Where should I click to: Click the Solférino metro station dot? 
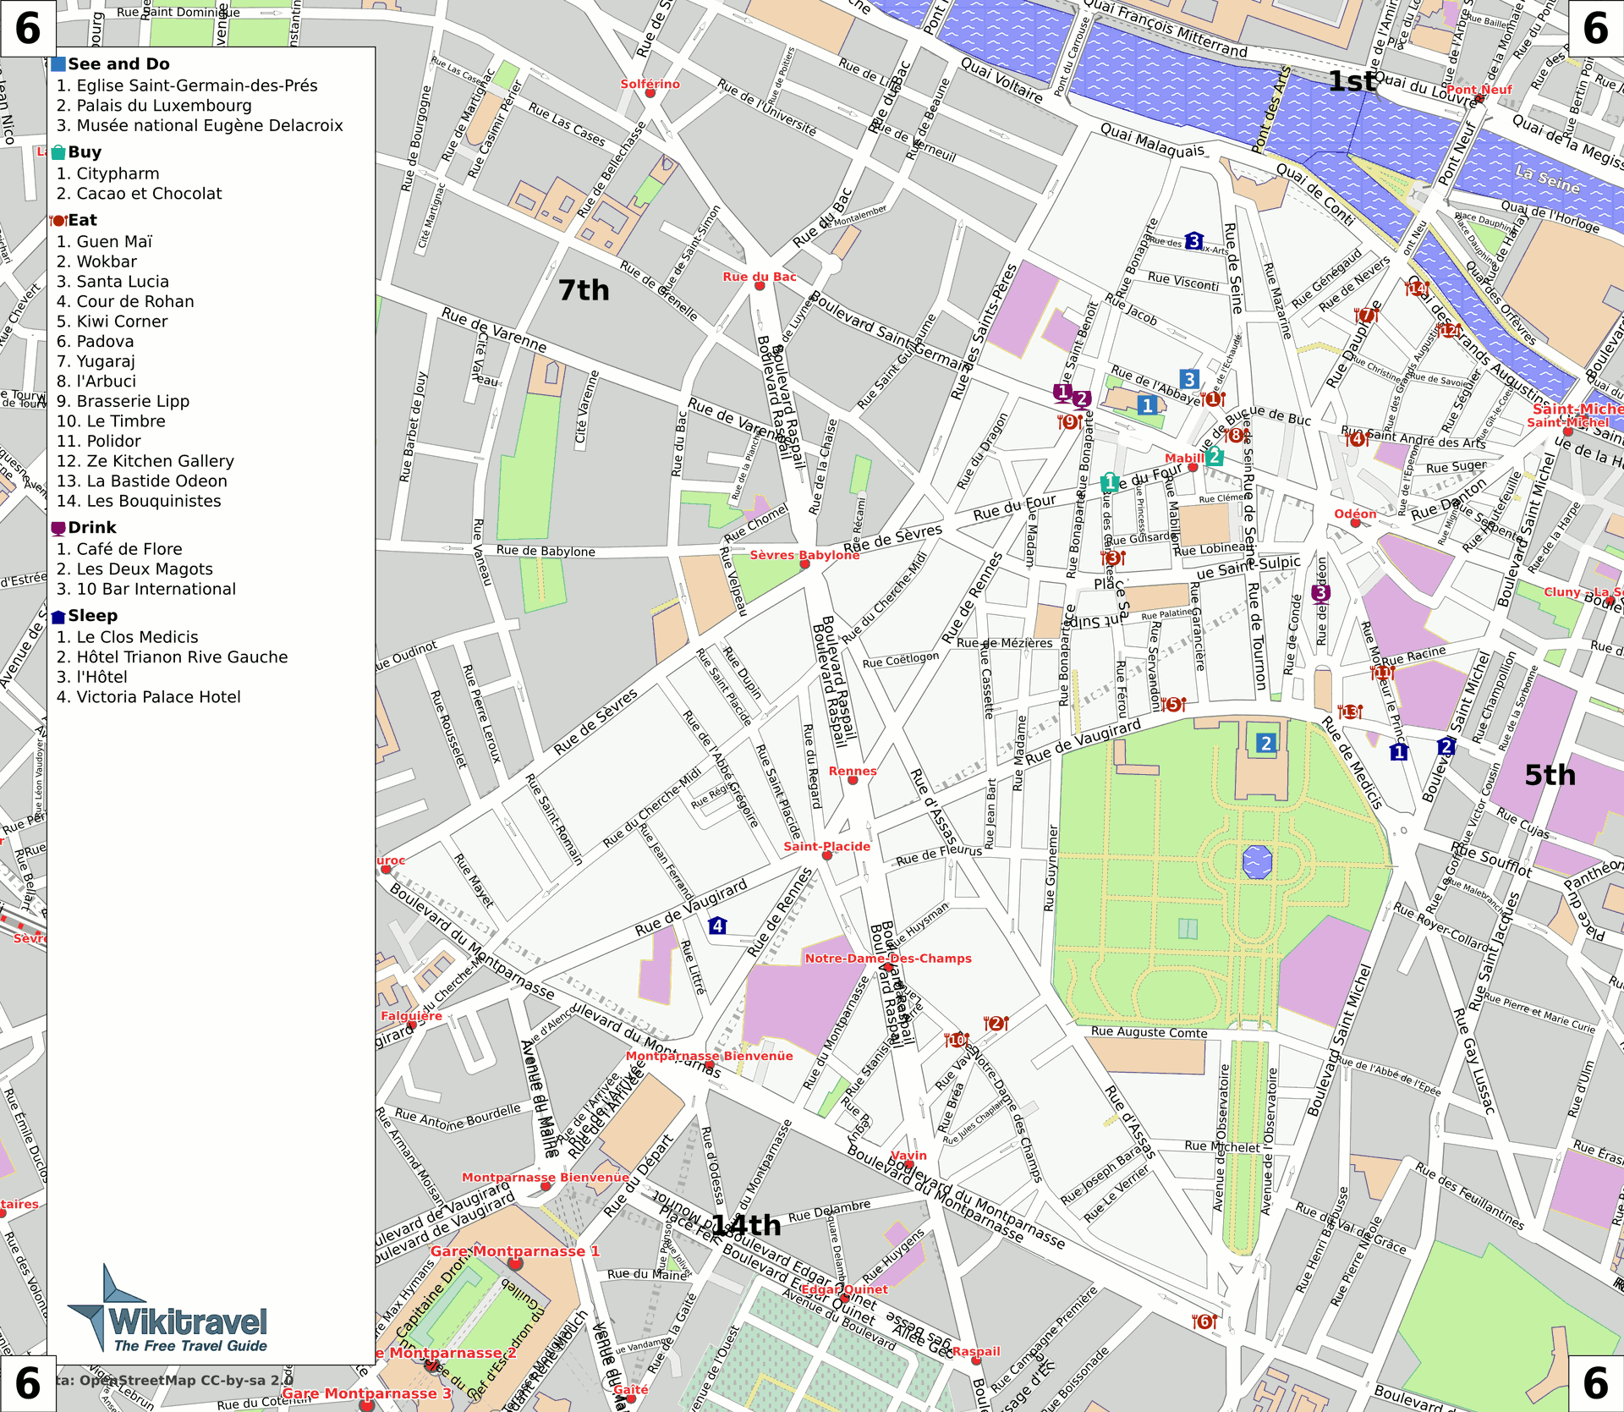click(650, 93)
